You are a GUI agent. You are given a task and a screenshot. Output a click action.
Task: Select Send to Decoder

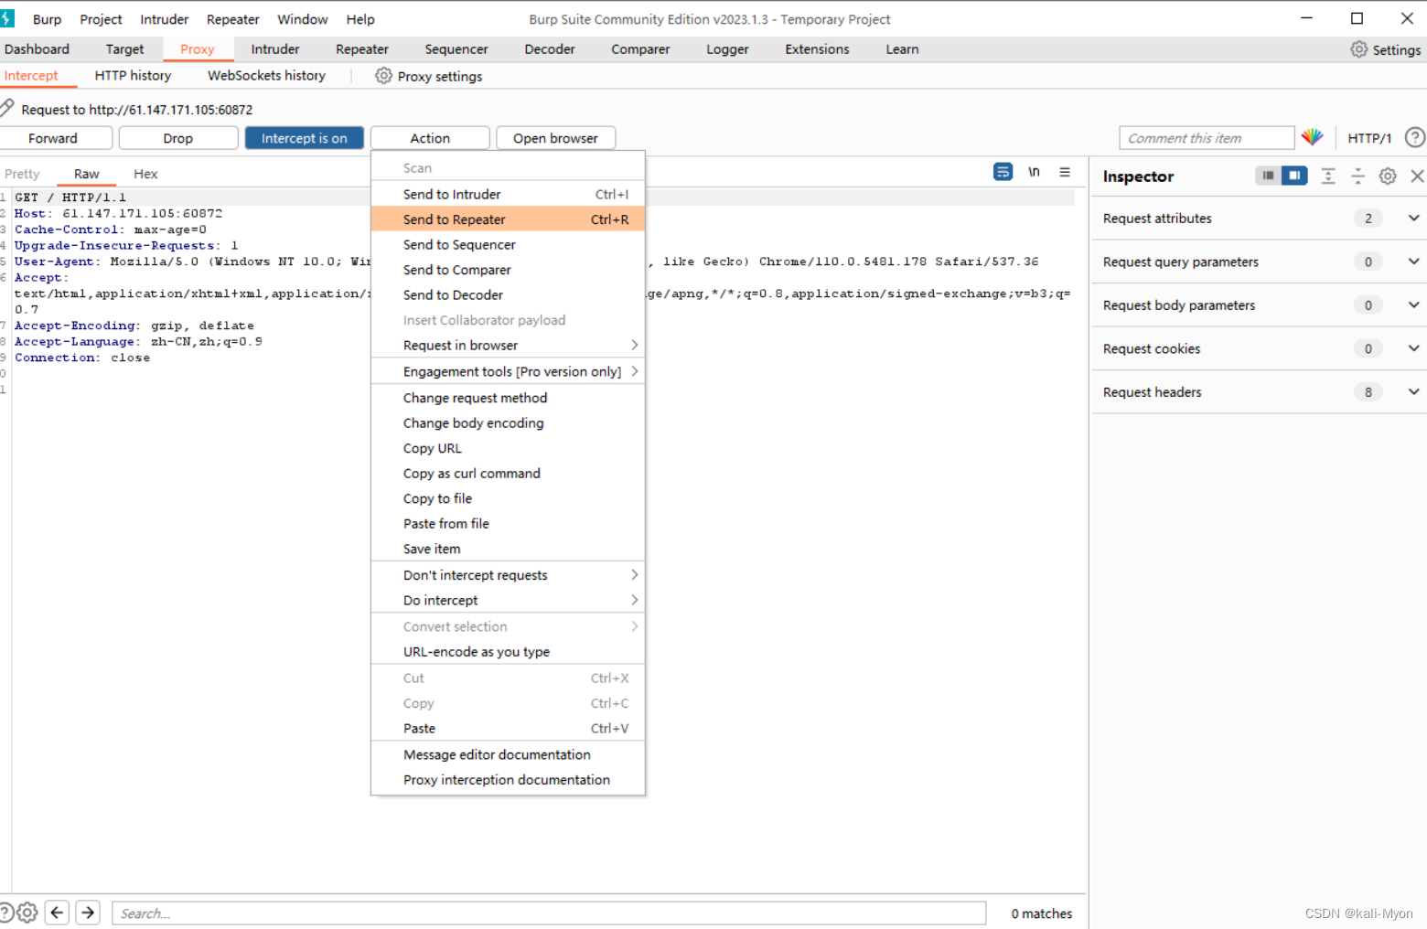click(x=508, y=294)
